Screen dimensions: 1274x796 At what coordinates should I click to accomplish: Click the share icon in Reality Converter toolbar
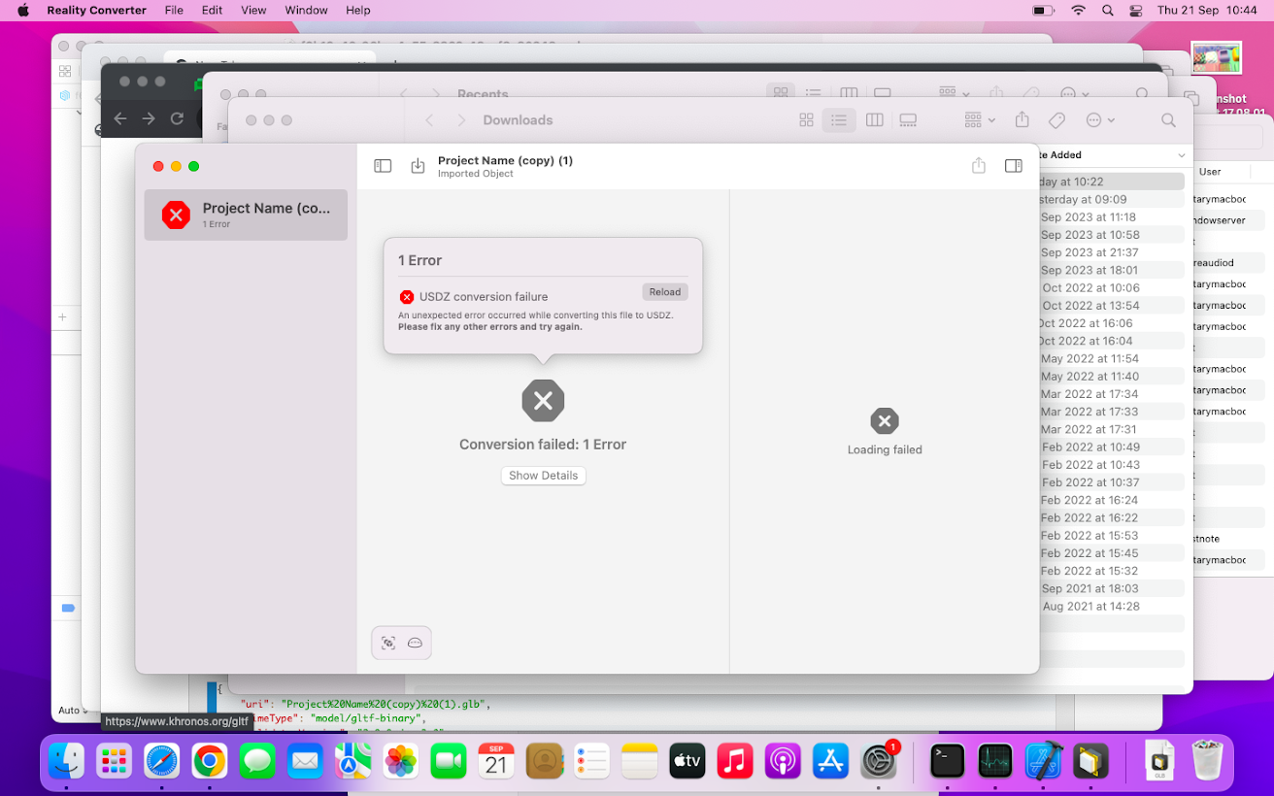pos(979,166)
